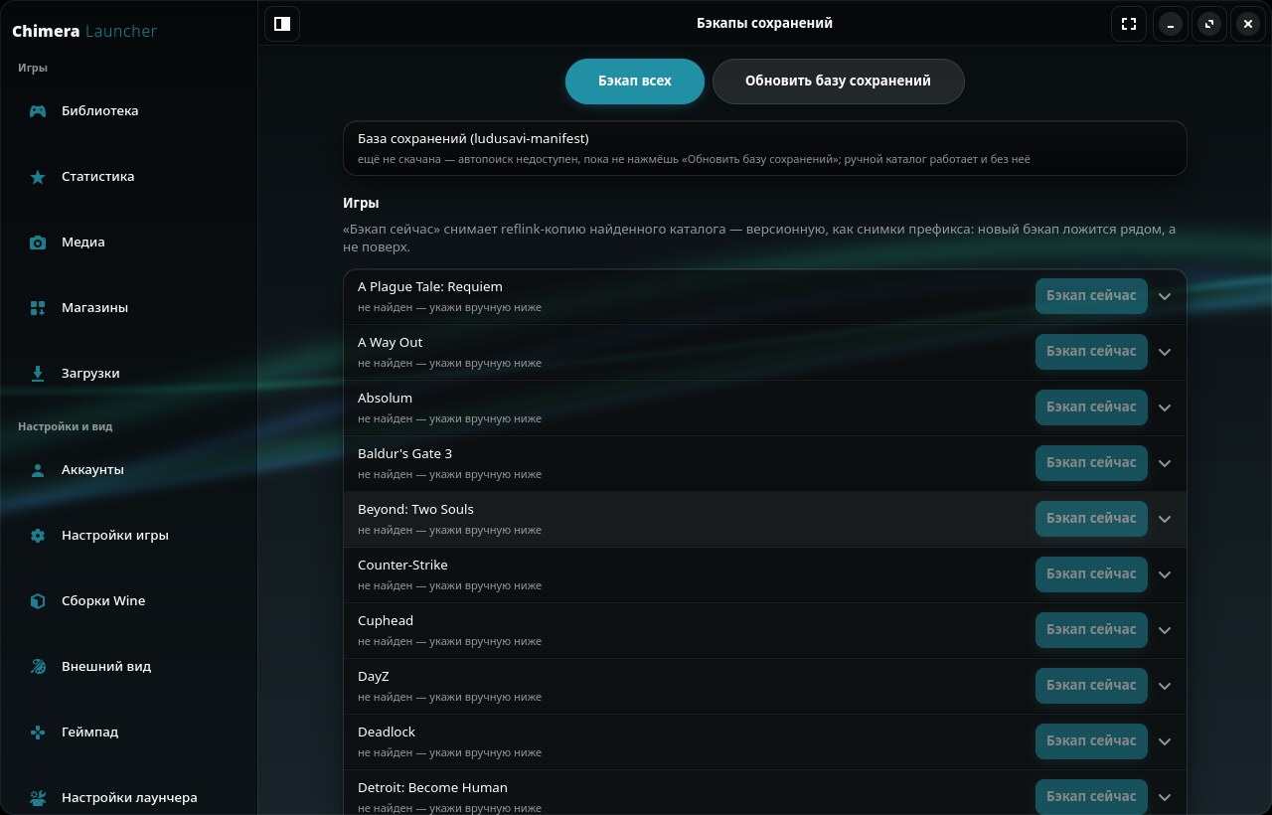Click Бэкап сейчас for Counter-Strike
The image size is (1272, 815).
(1091, 574)
